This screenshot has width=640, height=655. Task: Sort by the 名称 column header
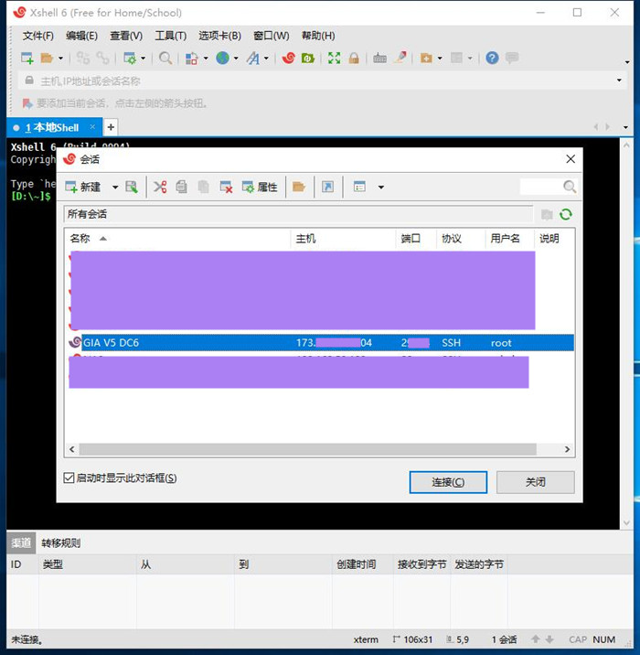177,239
